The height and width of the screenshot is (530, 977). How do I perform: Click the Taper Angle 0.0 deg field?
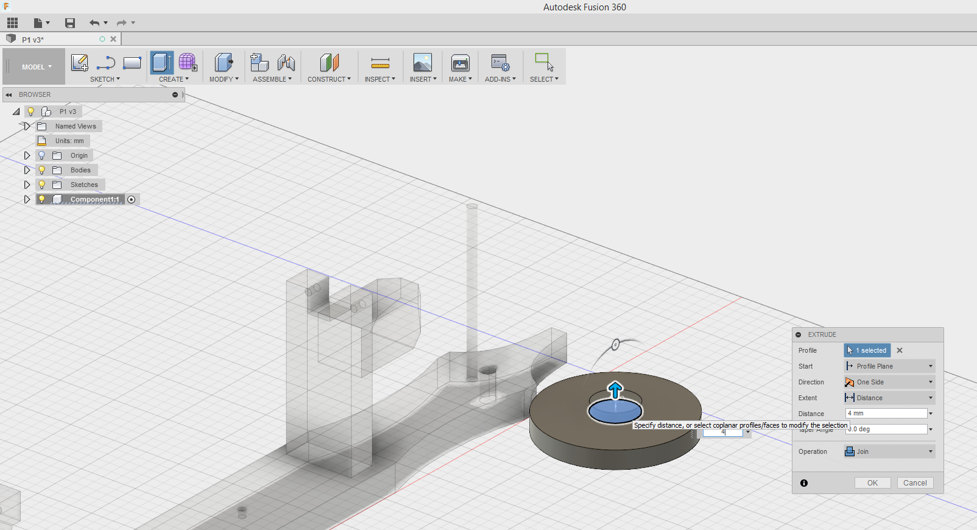886,429
